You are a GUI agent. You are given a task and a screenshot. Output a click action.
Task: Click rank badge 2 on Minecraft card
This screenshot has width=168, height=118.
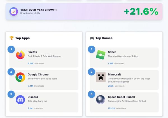point(92,72)
